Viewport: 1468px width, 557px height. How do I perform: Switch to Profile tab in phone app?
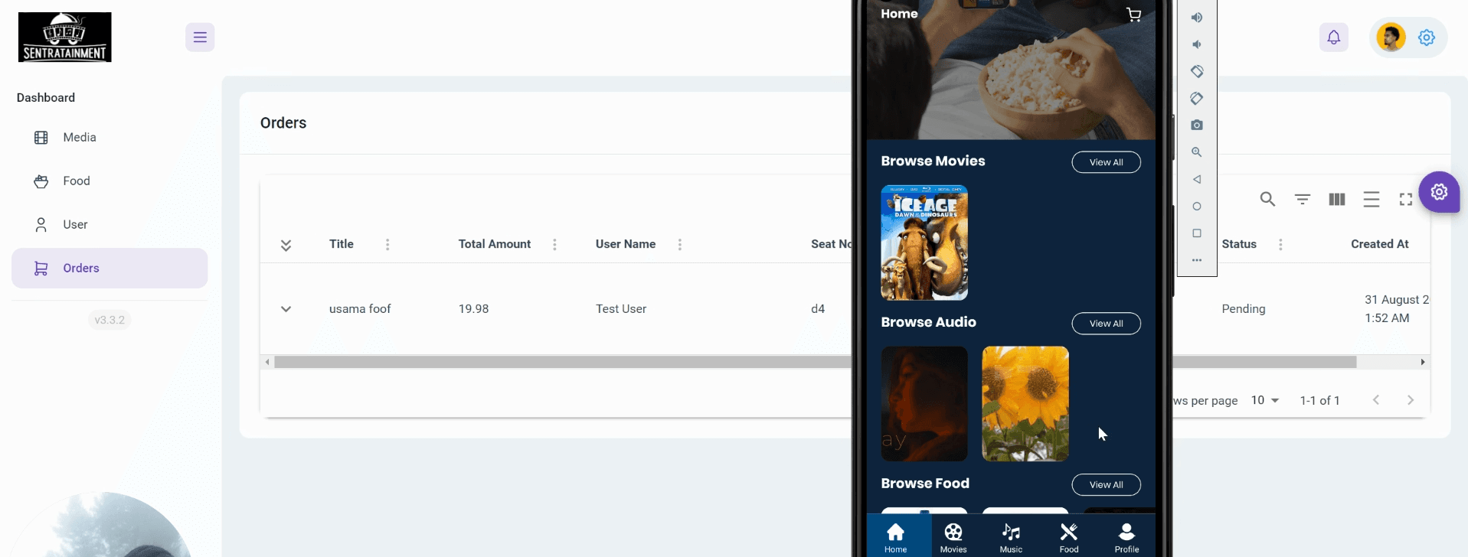pyautogui.click(x=1126, y=537)
